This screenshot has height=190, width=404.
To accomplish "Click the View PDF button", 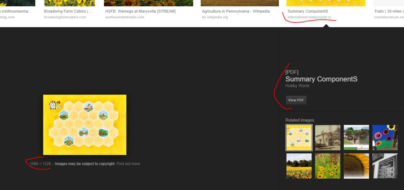I will pyautogui.click(x=296, y=100).
